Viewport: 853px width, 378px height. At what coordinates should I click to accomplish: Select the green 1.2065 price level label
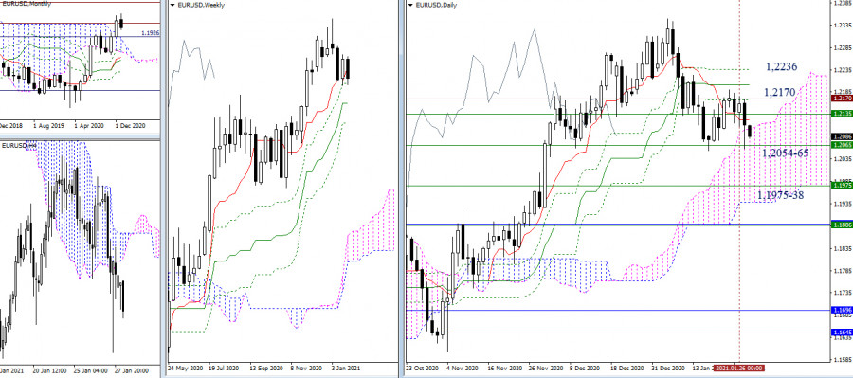pos(842,145)
